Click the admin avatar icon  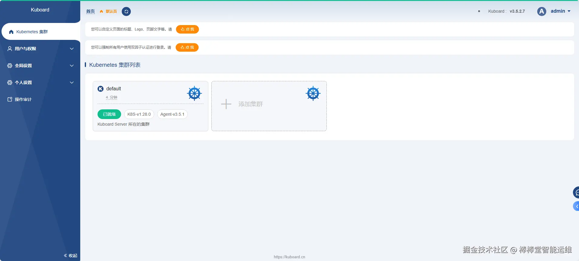click(542, 11)
